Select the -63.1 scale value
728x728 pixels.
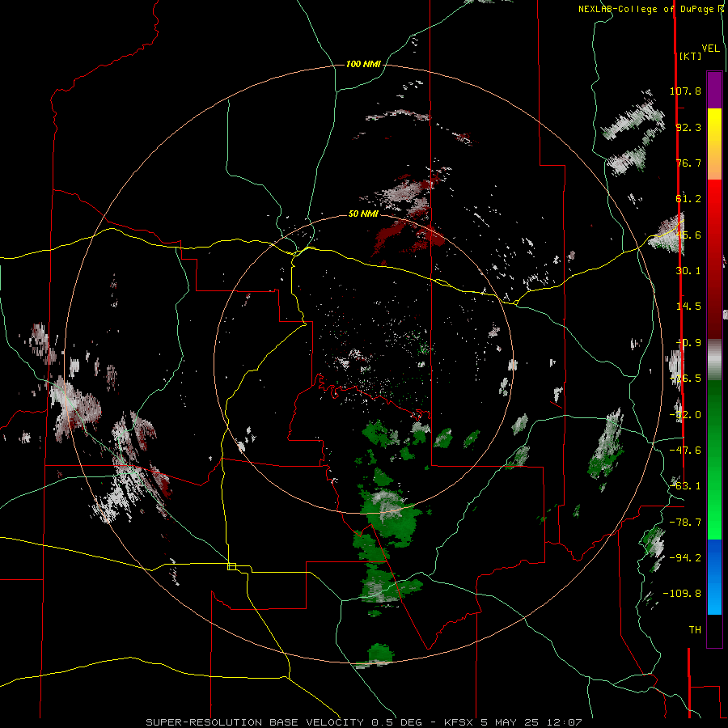click(685, 486)
